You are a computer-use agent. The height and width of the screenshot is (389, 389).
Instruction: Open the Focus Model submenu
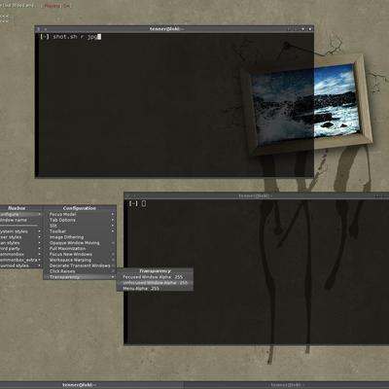point(80,214)
